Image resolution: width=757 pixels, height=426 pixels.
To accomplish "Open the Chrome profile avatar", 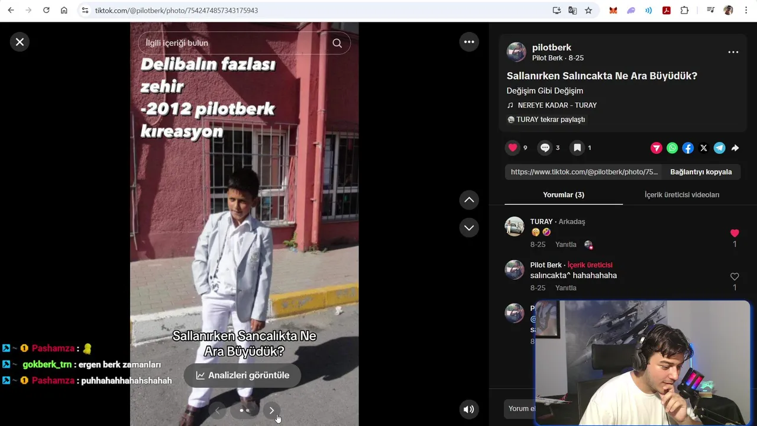I will point(728,10).
